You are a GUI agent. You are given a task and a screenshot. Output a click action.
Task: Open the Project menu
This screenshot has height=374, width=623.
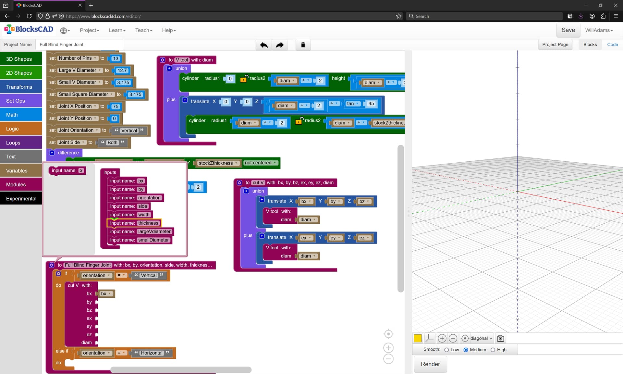pos(89,30)
